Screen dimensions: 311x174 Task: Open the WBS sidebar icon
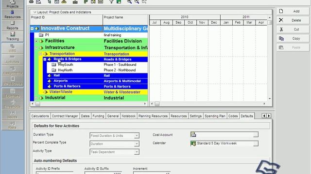(x=12, y=48)
